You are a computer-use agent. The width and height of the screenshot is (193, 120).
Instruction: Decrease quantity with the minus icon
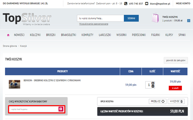pyautogui.click(x=153, y=86)
